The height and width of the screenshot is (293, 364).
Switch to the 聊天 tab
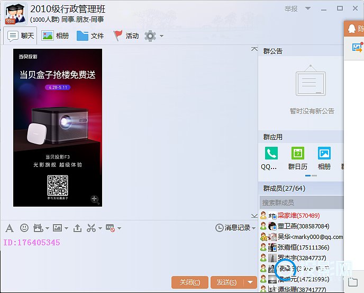pyautogui.click(x=20, y=36)
